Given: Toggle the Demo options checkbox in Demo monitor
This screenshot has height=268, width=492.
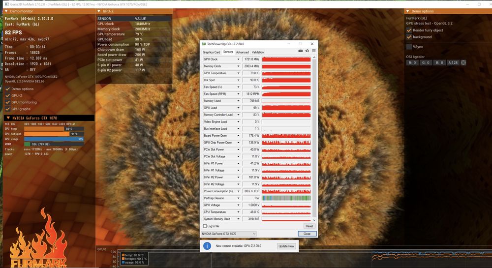Looking at the screenshot, I should [8, 89].
